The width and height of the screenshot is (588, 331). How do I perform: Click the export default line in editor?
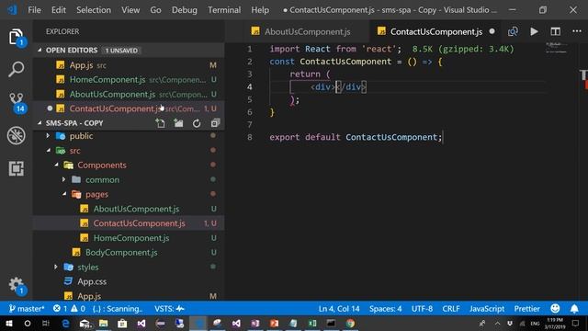[356, 137]
